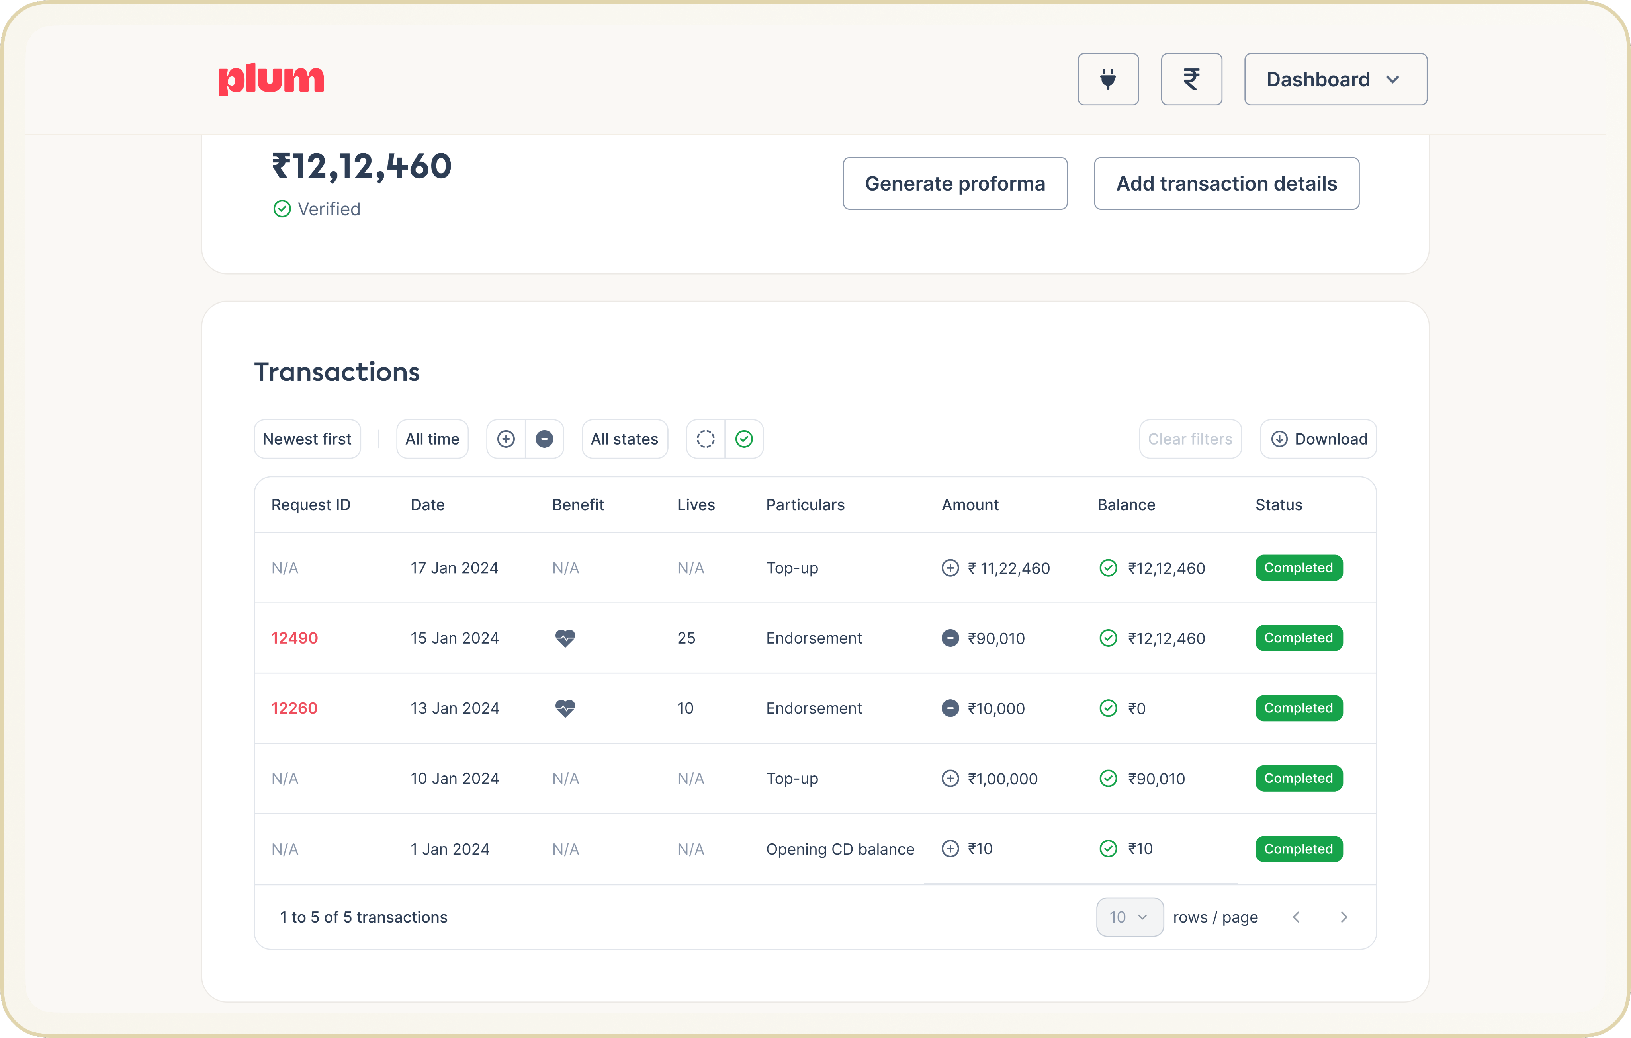Go to next page of transactions
The image size is (1631, 1038).
pos(1344,917)
